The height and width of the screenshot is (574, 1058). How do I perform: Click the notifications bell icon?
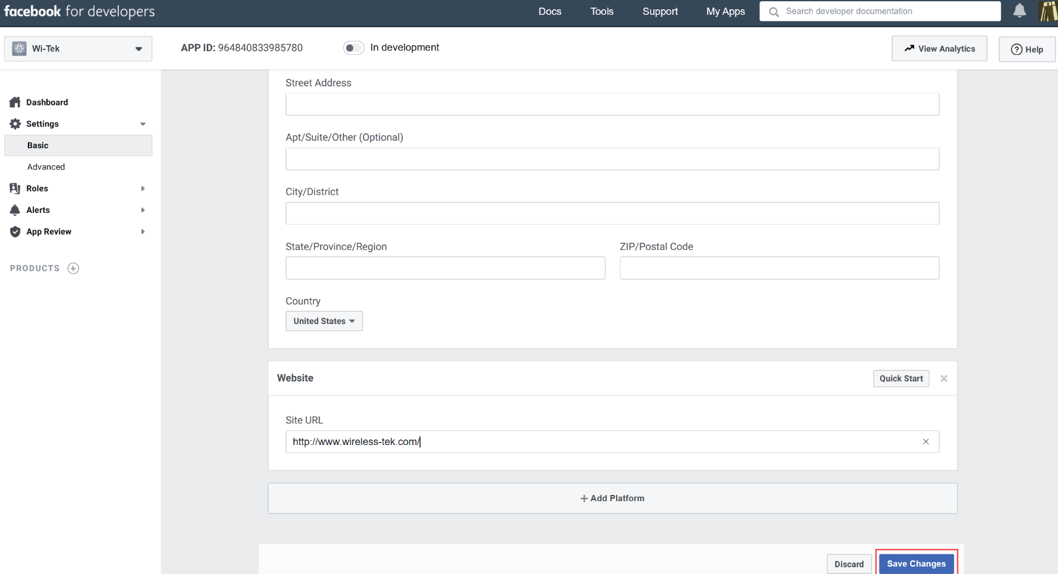(1020, 10)
